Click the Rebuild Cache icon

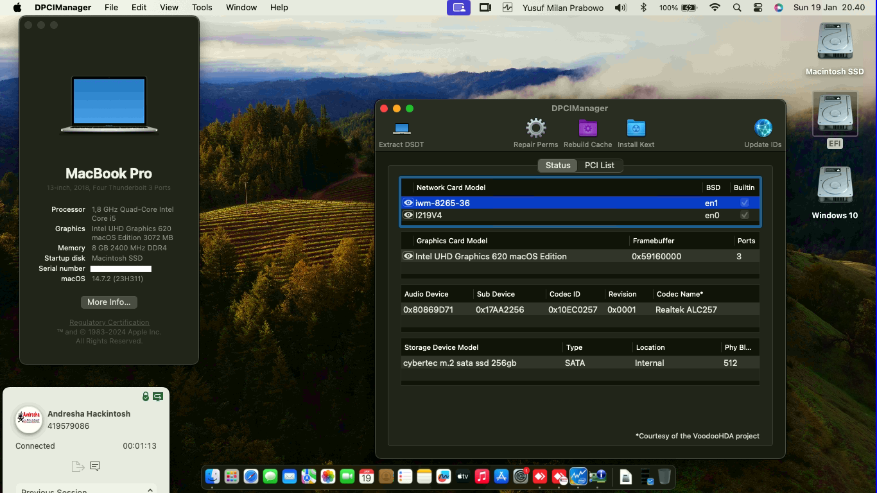(587, 128)
